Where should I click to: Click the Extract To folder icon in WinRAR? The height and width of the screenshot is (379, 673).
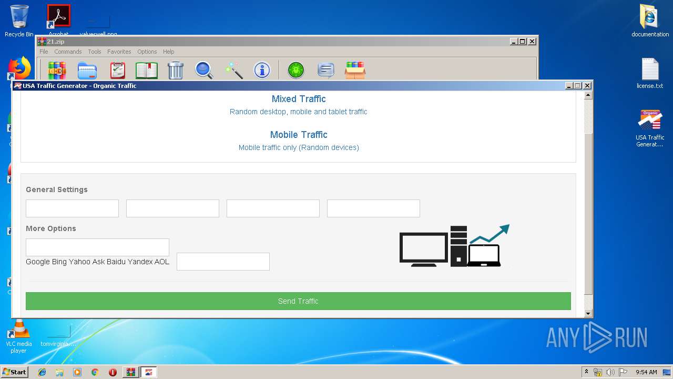click(87, 70)
